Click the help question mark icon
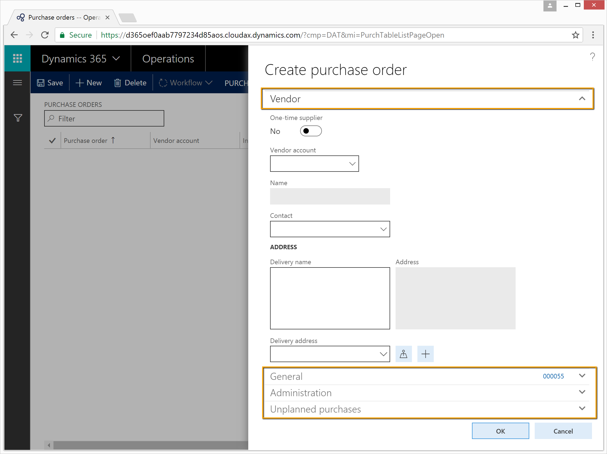607x454 pixels. pos(593,57)
